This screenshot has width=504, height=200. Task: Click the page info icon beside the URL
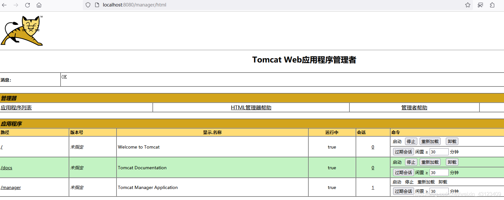click(97, 5)
